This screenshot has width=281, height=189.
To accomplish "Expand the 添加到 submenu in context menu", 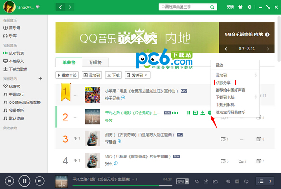I will click(x=236, y=75).
